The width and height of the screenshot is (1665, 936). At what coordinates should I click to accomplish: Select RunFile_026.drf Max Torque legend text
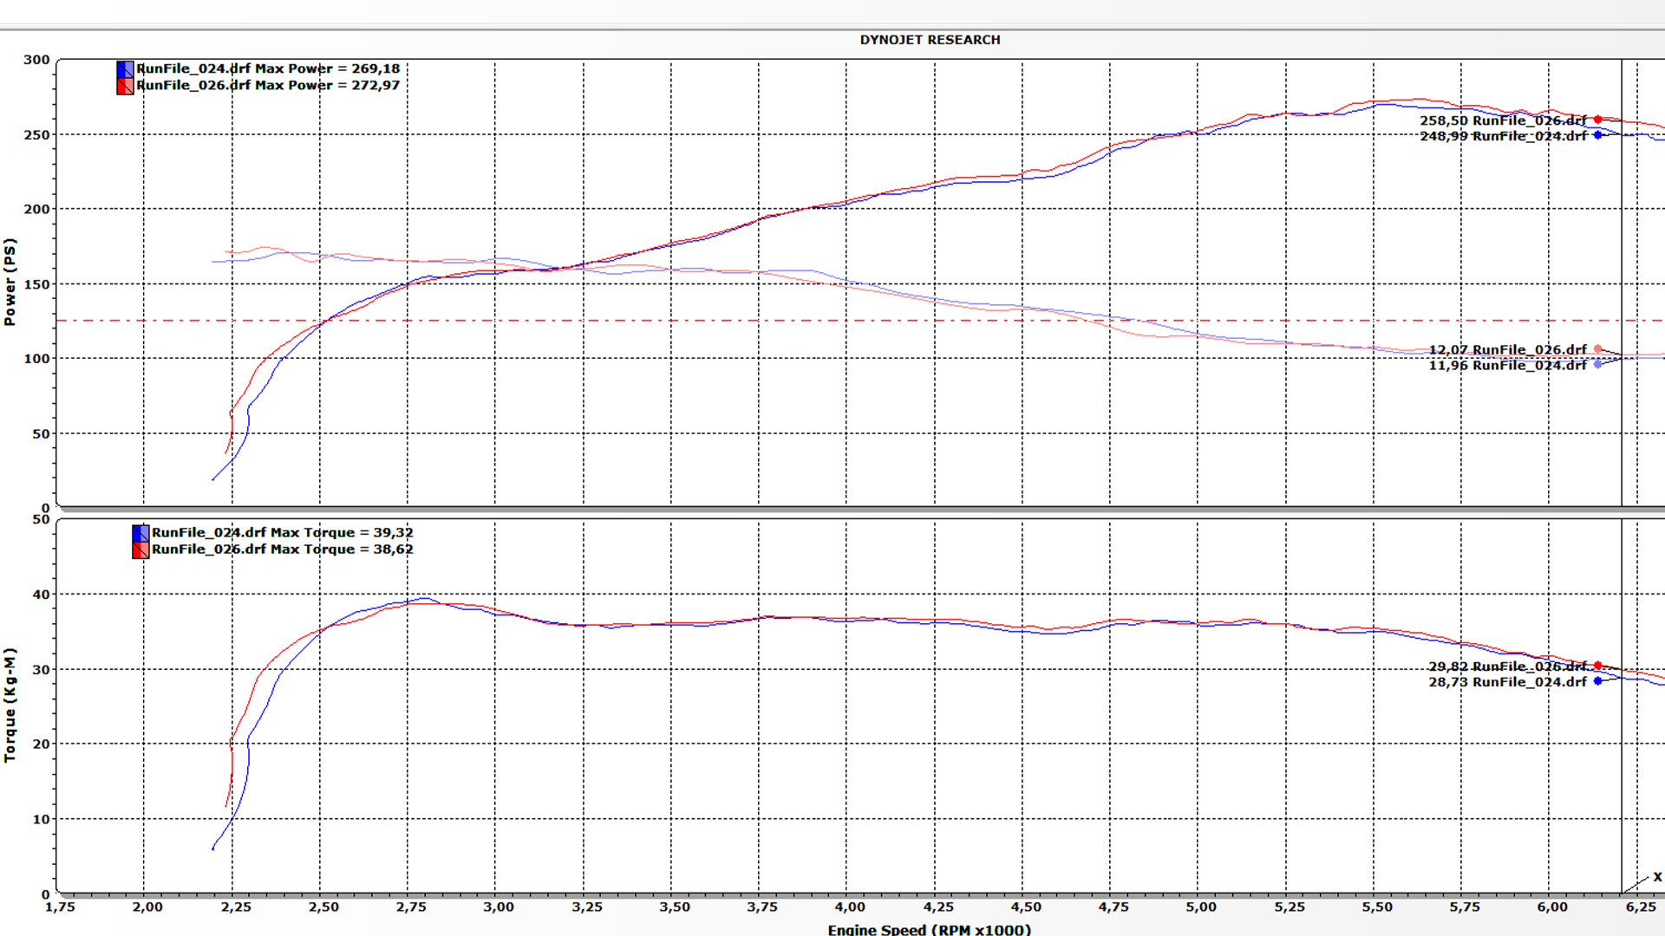pos(282,549)
